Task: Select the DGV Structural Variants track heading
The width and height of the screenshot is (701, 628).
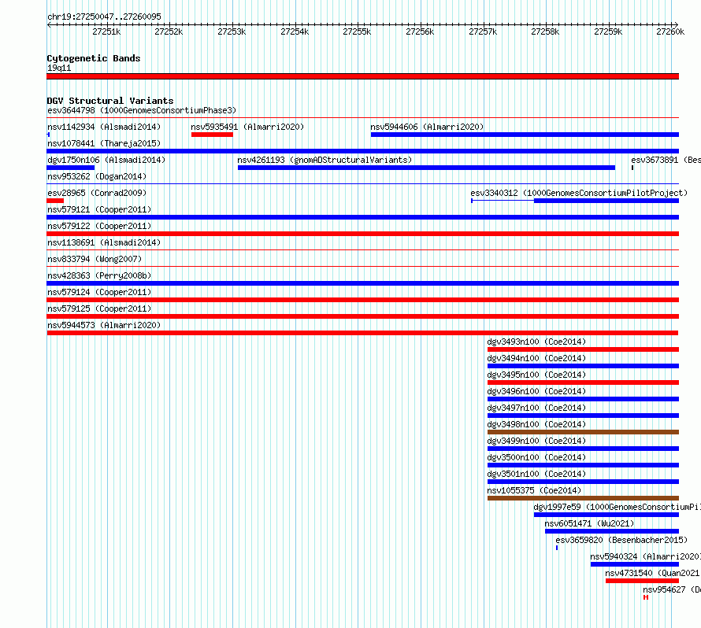Action: [x=110, y=101]
